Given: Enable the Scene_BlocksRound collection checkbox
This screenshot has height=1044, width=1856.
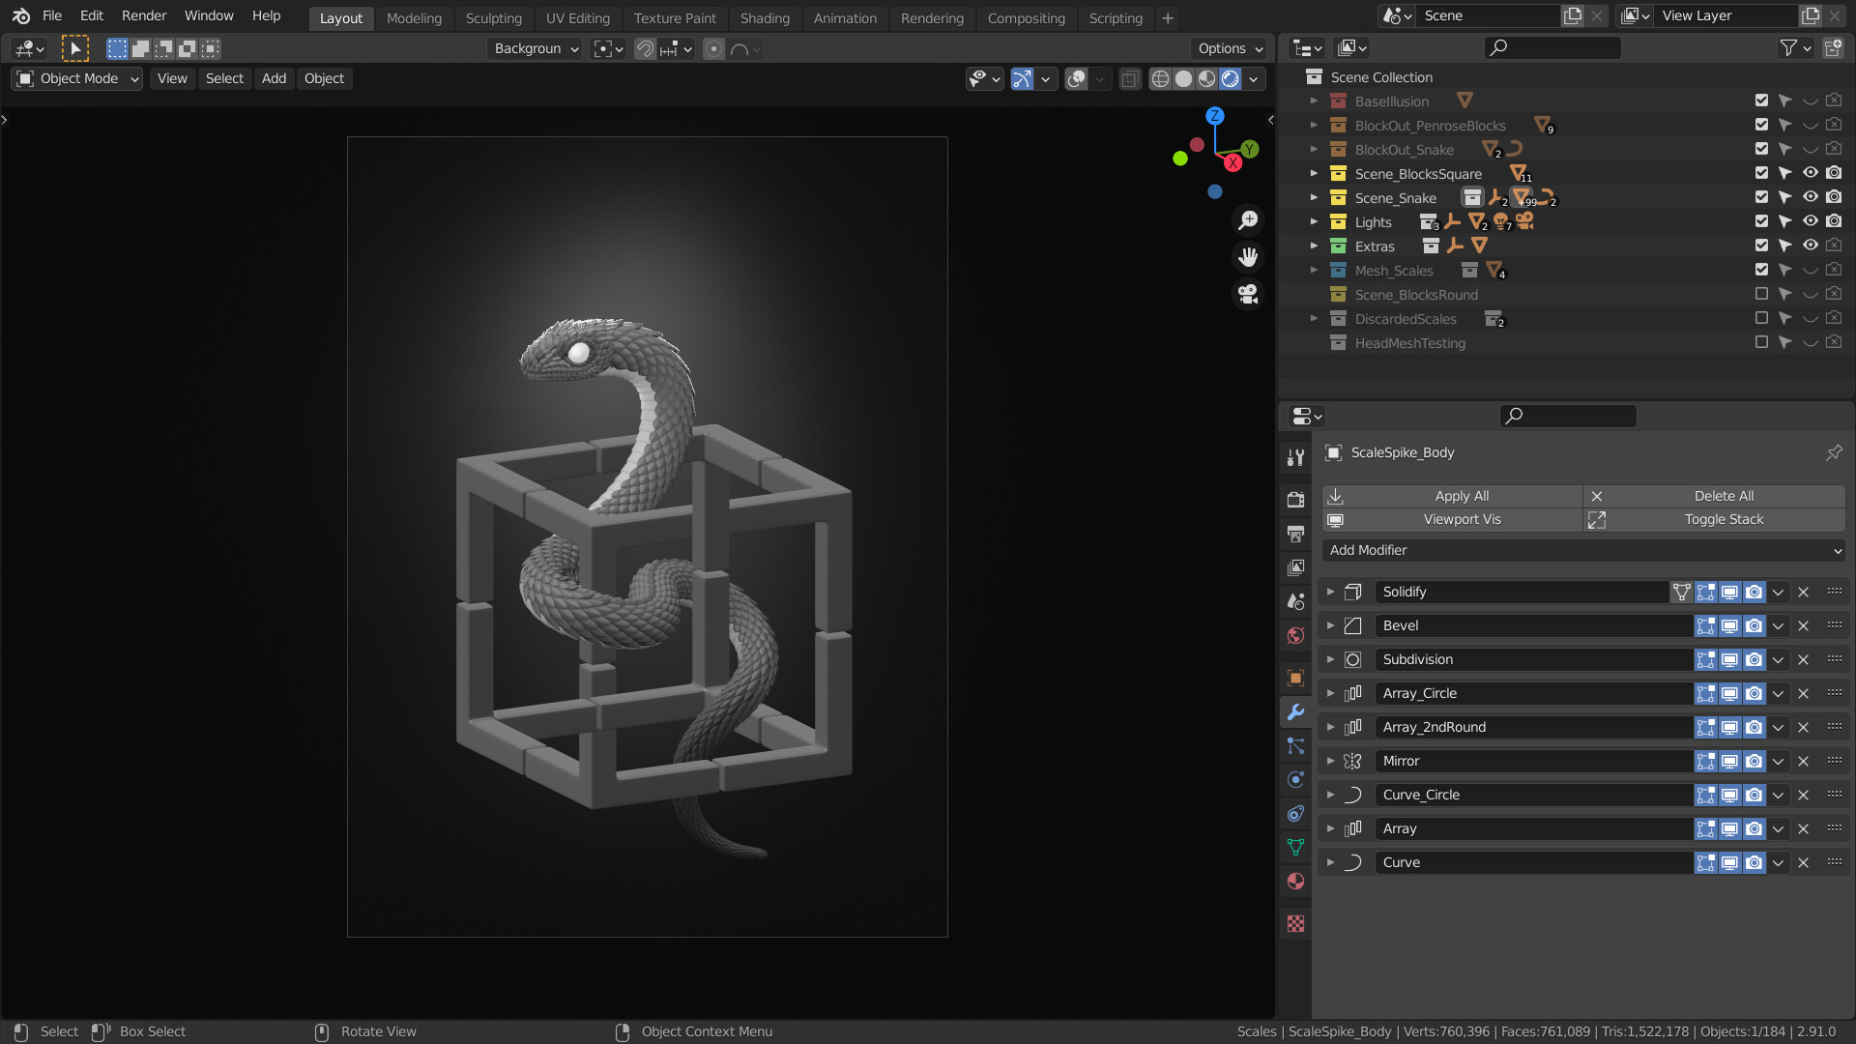Looking at the screenshot, I should click(1760, 294).
